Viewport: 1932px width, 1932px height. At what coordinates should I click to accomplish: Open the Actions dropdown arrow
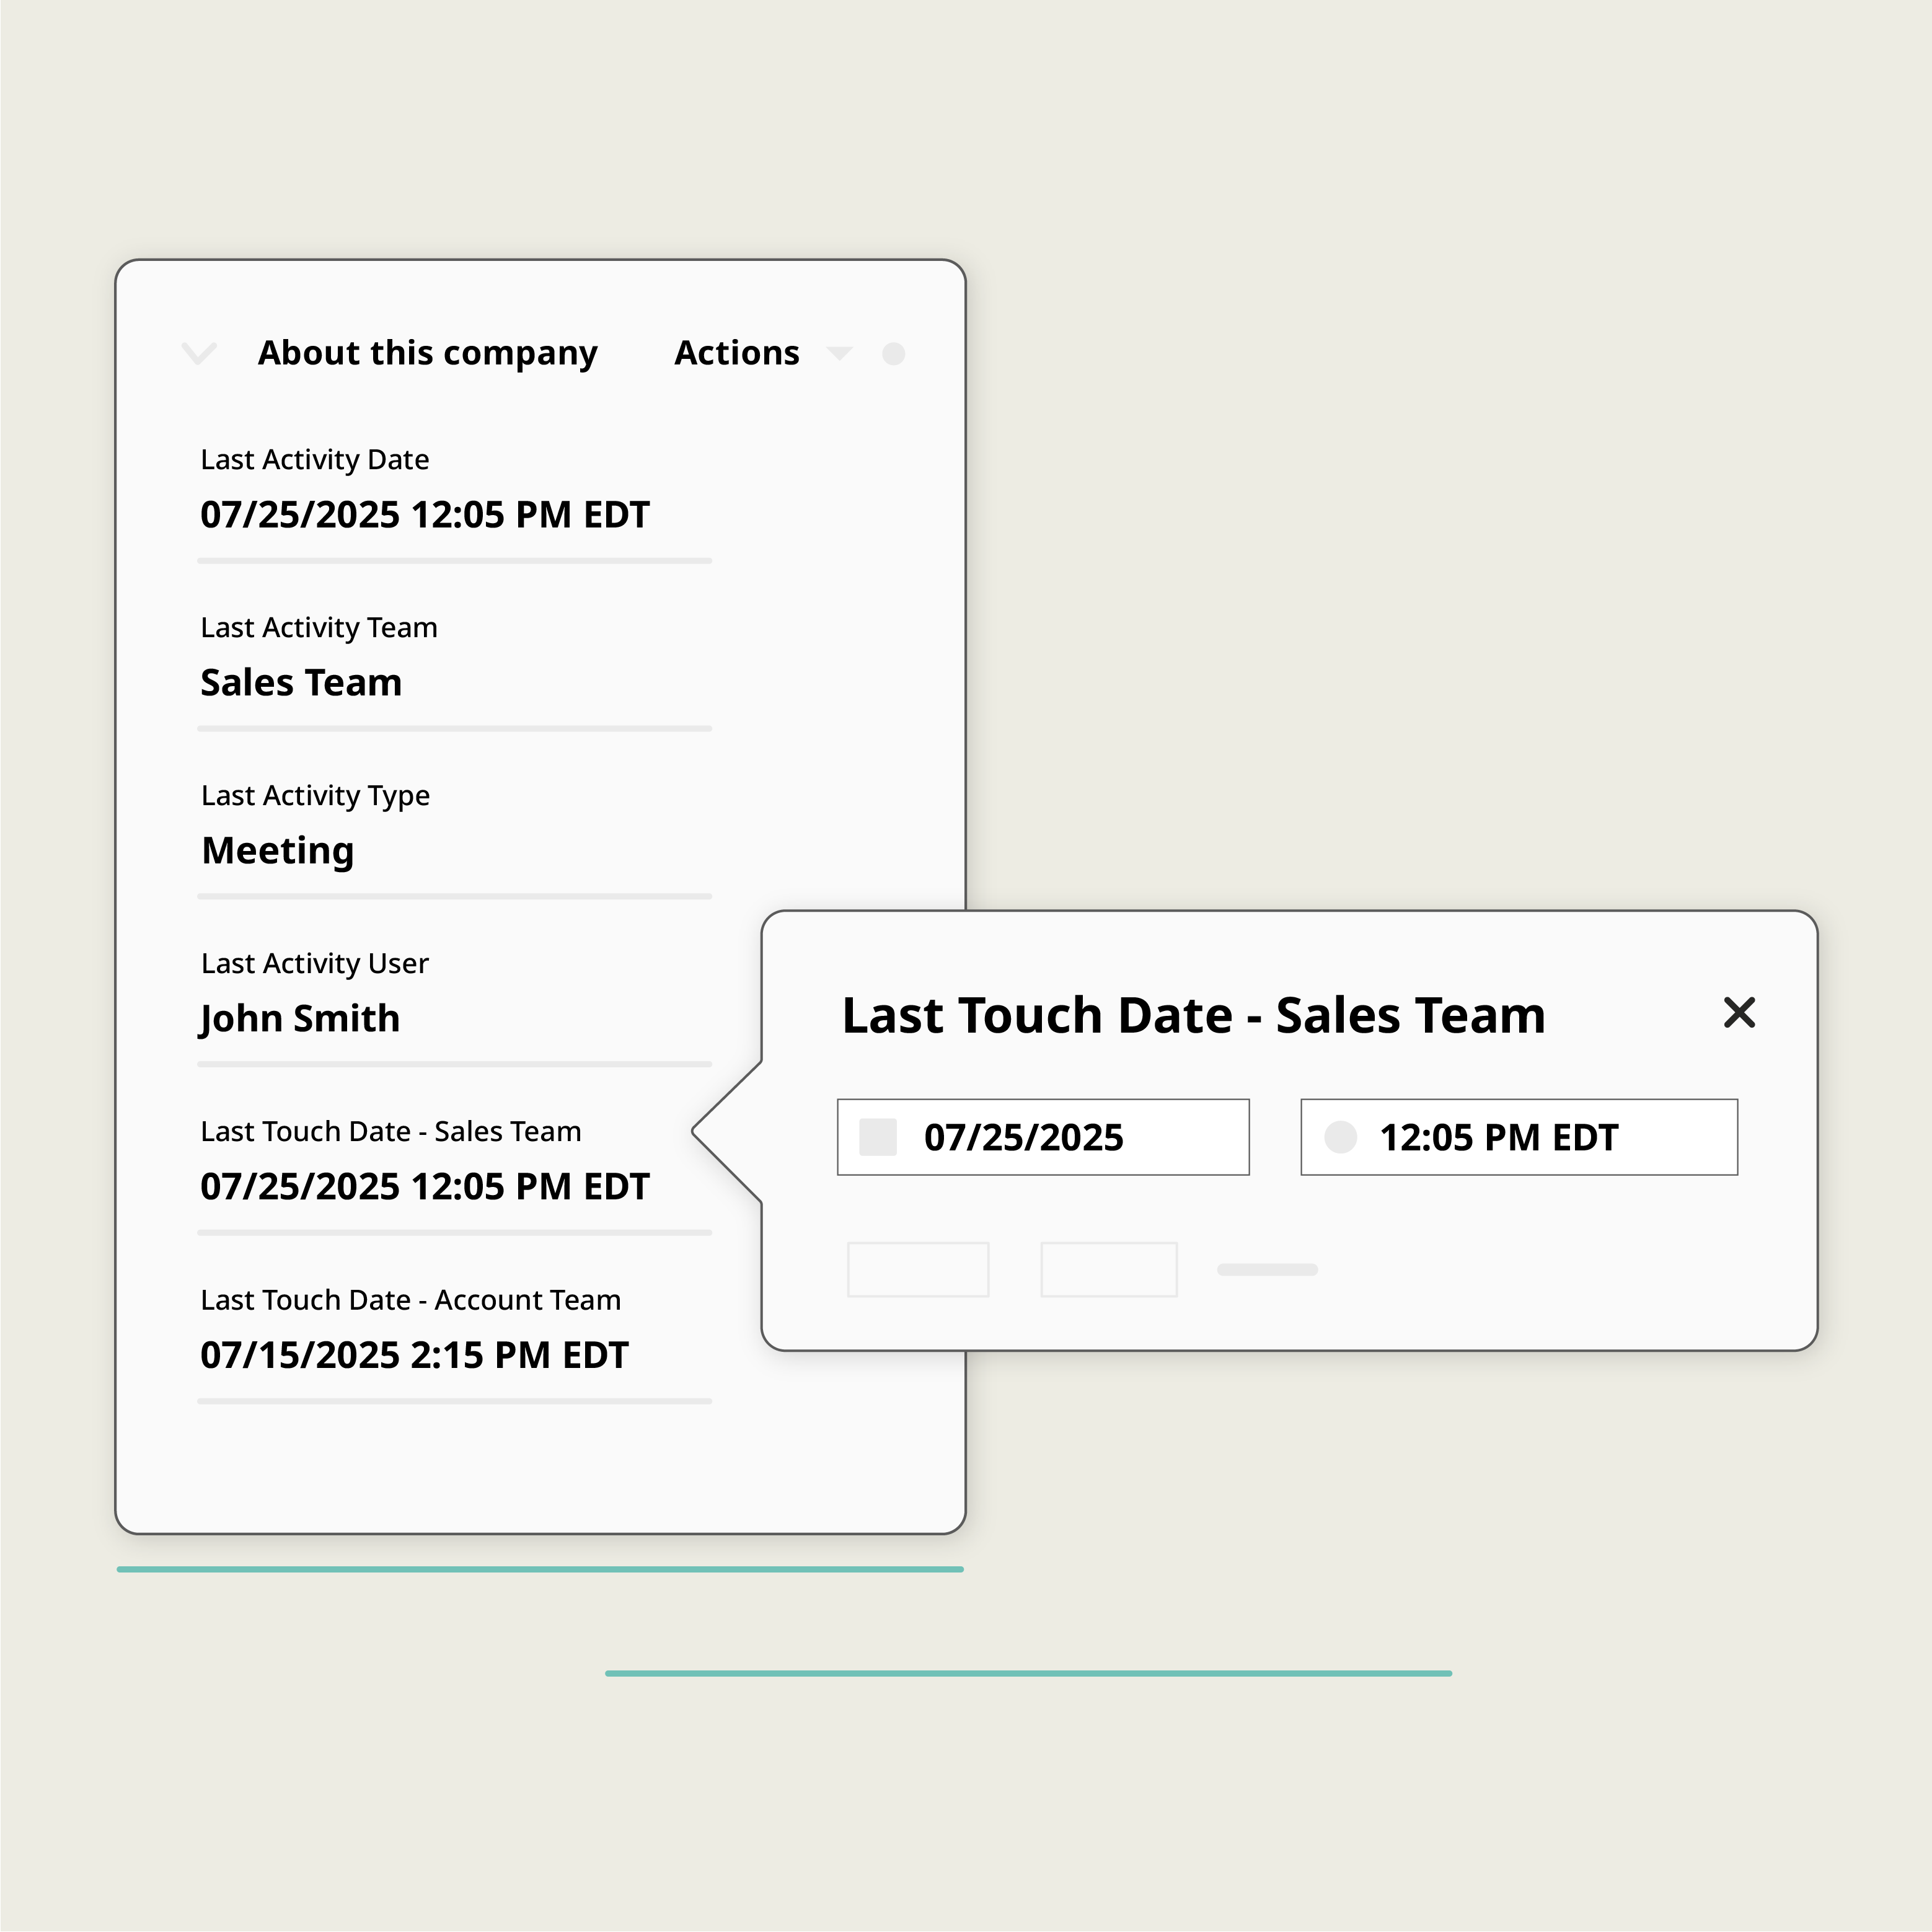tap(839, 353)
